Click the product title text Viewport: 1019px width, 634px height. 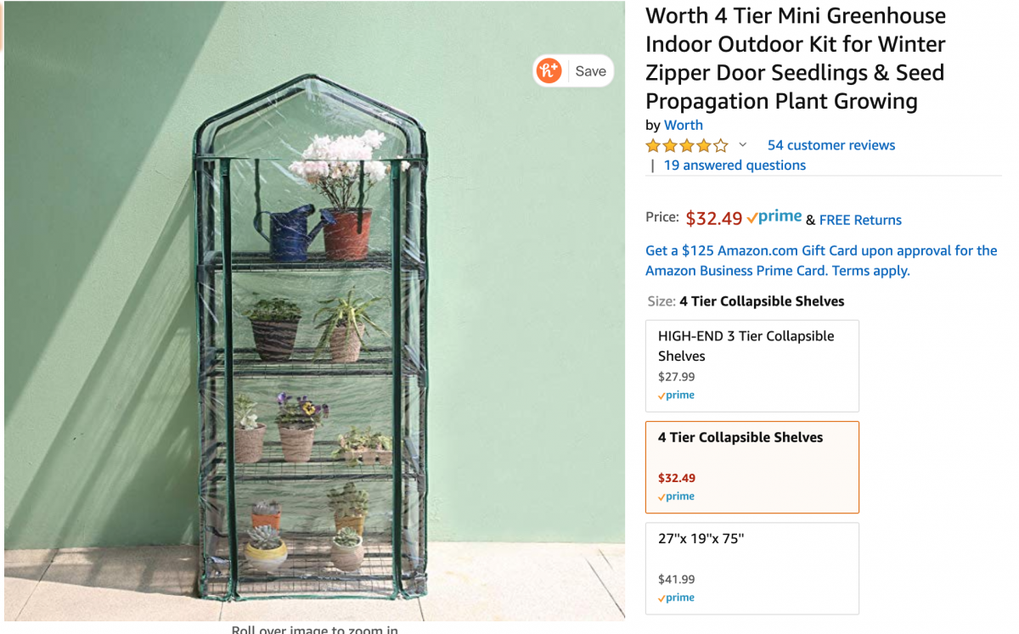(795, 59)
